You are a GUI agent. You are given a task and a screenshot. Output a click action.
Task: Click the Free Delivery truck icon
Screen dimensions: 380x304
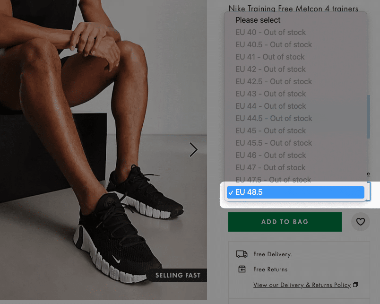tap(242, 254)
